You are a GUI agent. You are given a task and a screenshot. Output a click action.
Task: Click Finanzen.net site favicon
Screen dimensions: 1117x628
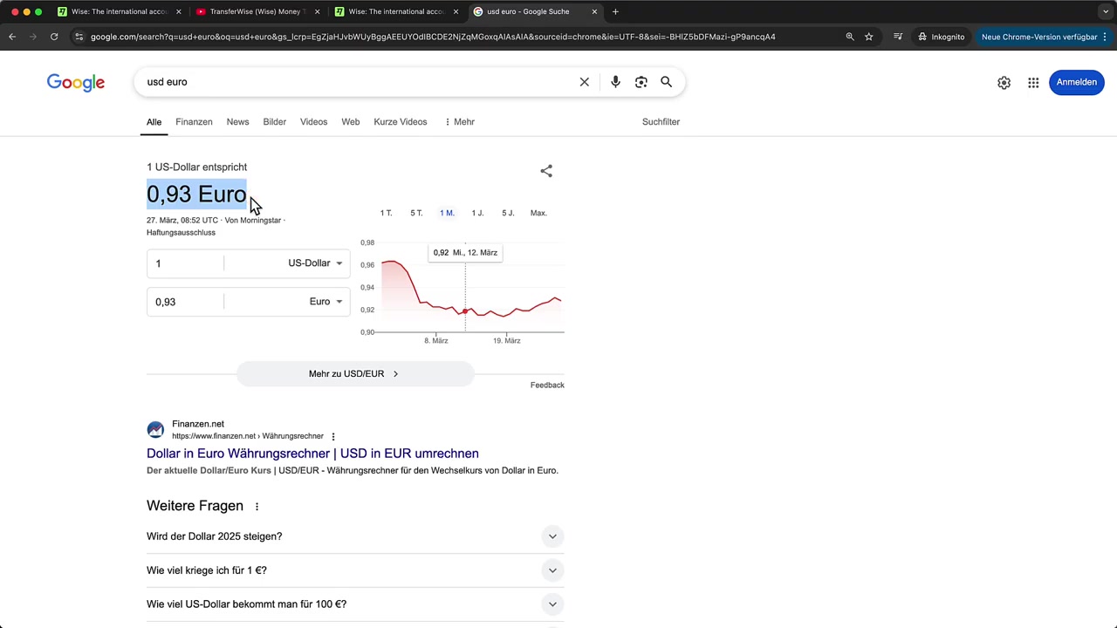[x=155, y=430]
